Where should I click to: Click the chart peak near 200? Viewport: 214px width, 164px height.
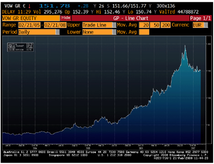[x=185, y=46]
